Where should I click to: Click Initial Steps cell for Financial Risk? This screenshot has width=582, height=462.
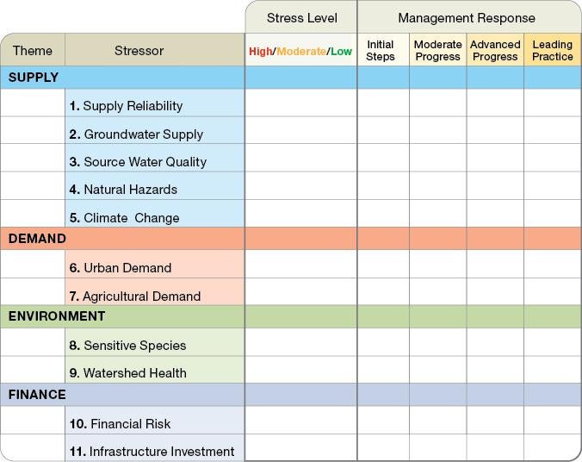point(383,423)
